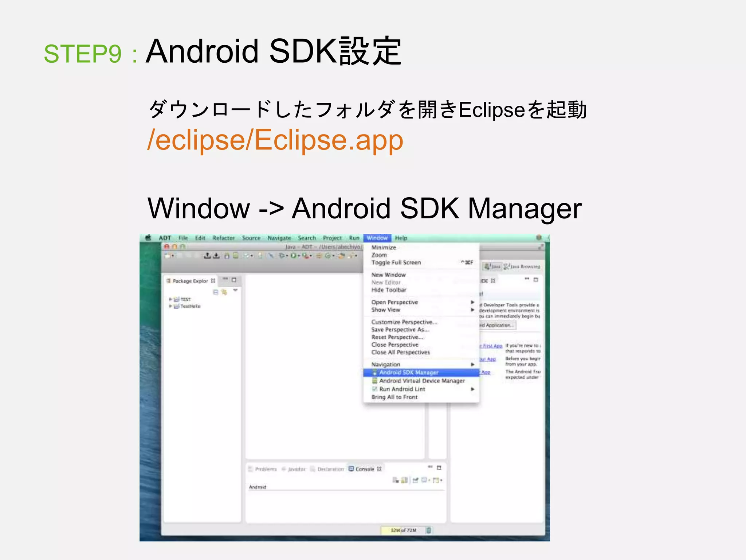Expand the Navigation submenu
This screenshot has width=746, height=560.
click(421, 365)
